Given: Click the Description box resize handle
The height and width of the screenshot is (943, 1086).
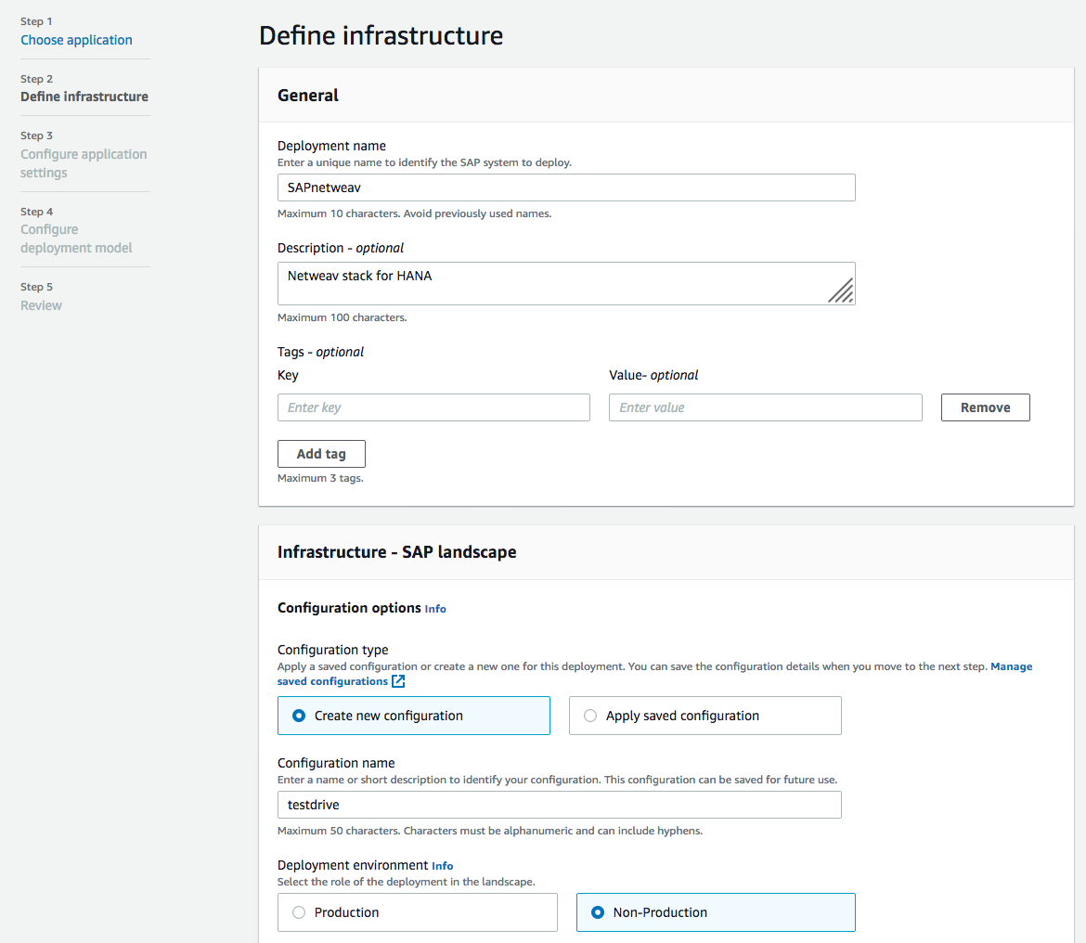Looking at the screenshot, I should (841, 291).
